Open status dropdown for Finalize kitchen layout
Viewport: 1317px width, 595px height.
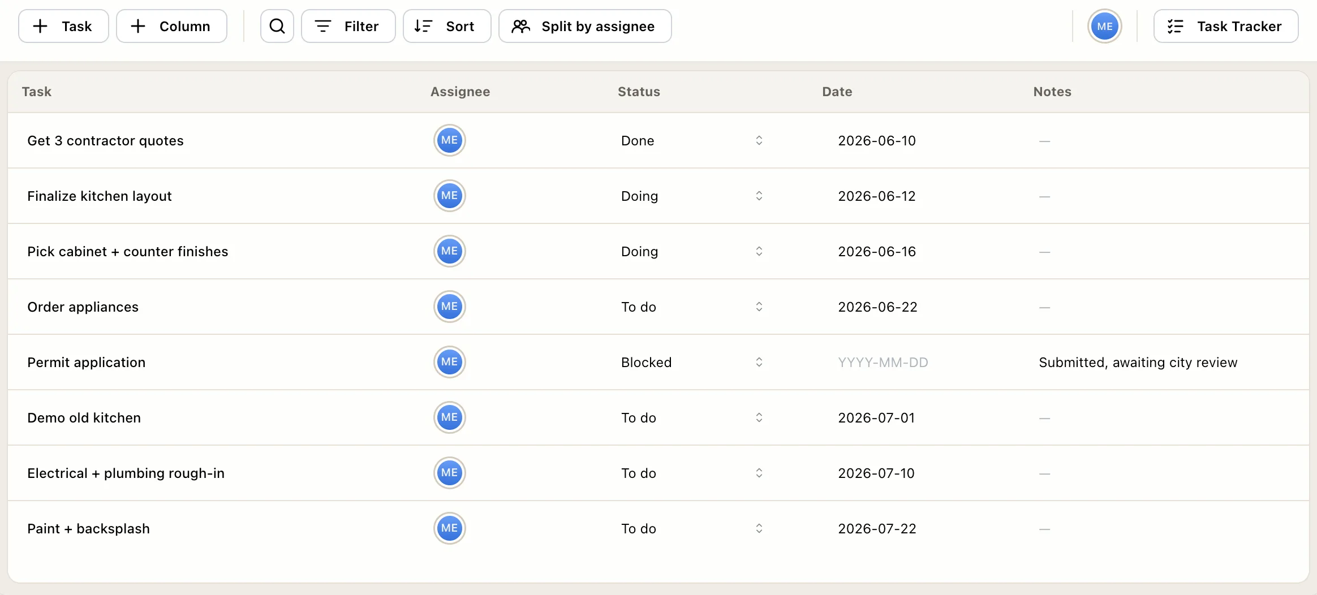pos(692,196)
